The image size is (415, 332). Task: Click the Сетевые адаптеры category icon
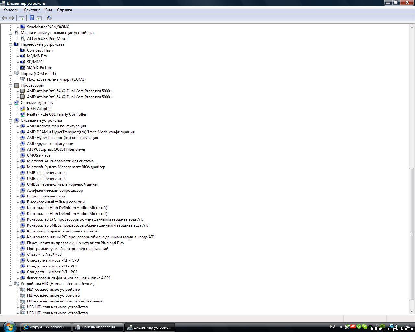[x=17, y=103]
